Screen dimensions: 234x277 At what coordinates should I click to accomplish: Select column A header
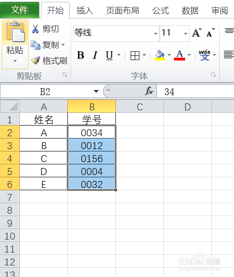[x=44, y=106]
